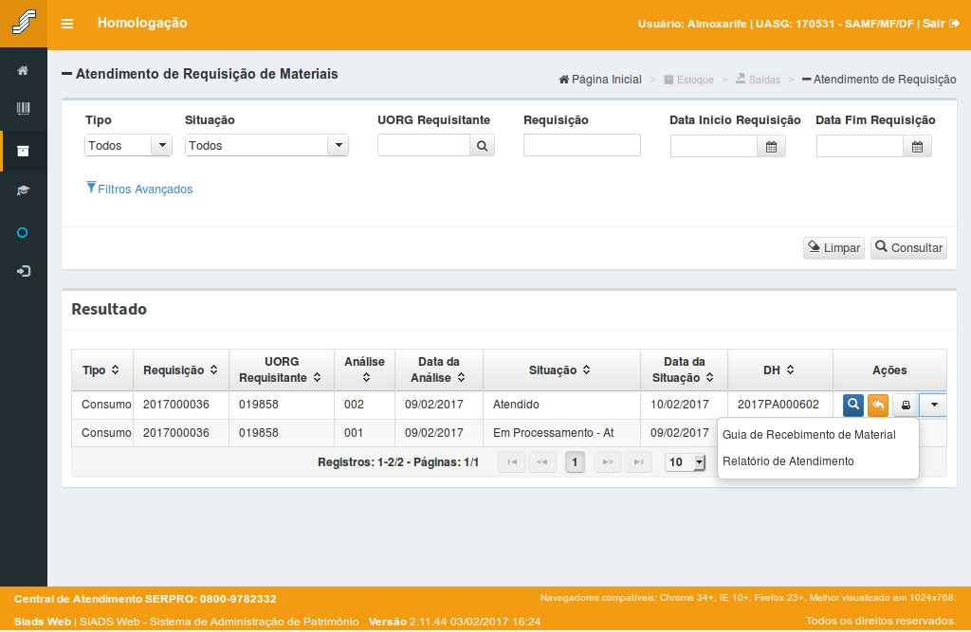This screenshot has height=632, width=971.
Task: Click Saídas breadcrumb
Action: tap(758, 80)
